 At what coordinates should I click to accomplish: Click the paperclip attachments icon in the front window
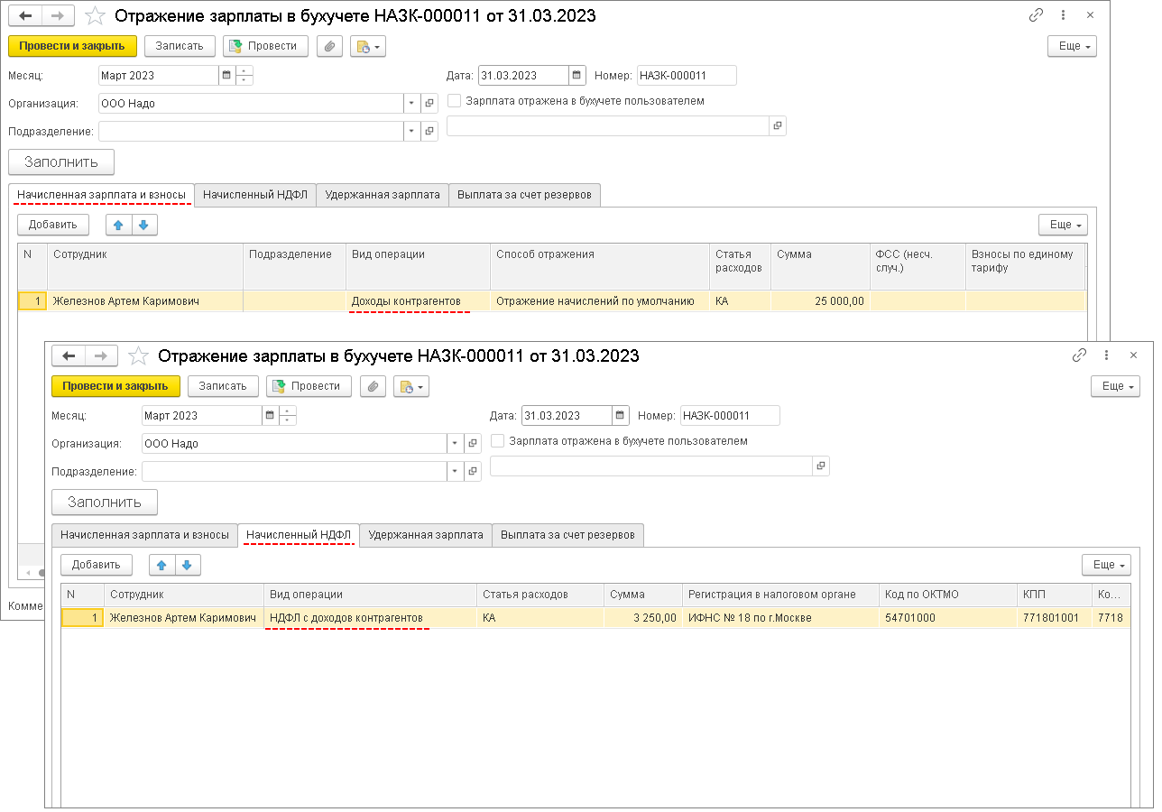click(x=373, y=386)
